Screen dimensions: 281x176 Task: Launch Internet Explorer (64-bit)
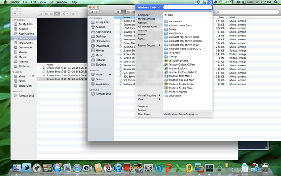click(181, 72)
